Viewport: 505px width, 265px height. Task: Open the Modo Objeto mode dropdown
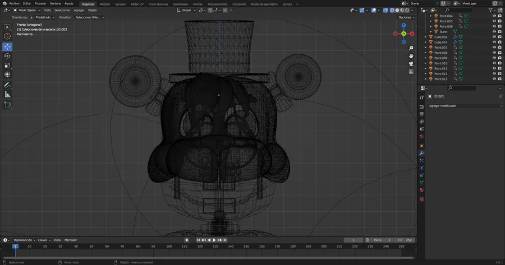pos(27,10)
